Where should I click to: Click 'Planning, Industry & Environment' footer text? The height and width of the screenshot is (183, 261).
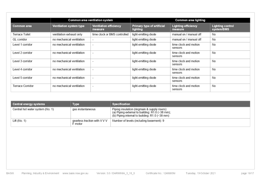click(40, 173)
